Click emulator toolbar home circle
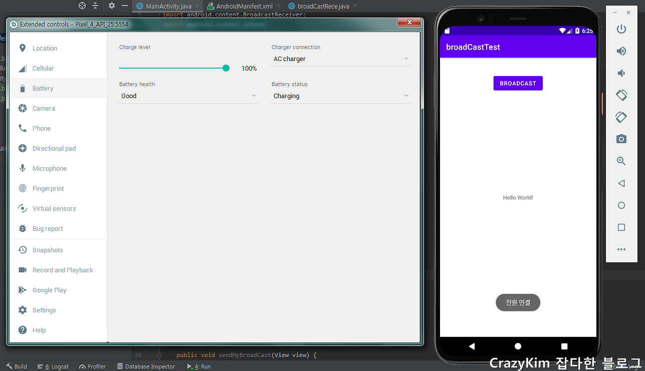The height and width of the screenshot is (371, 645). click(621, 205)
